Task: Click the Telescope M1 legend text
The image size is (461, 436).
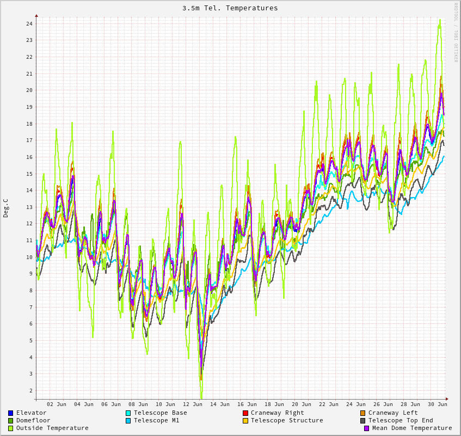Action: (156, 421)
